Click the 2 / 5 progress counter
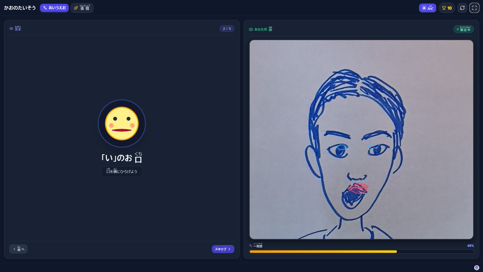Image resolution: width=483 pixels, height=272 pixels. coord(227,28)
